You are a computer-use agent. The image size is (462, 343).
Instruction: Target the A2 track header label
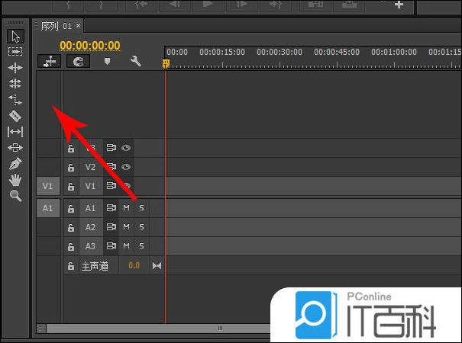coord(91,227)
